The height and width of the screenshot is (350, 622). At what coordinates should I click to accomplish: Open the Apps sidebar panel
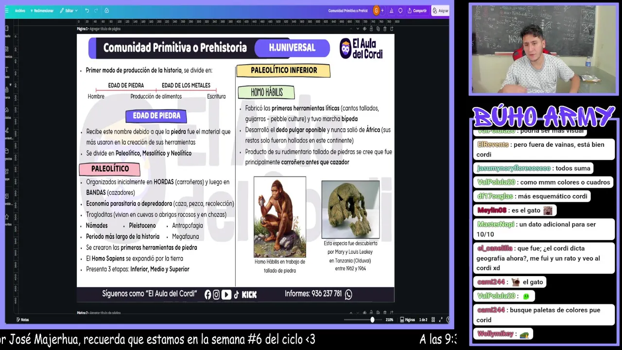(x=7, y=174)
